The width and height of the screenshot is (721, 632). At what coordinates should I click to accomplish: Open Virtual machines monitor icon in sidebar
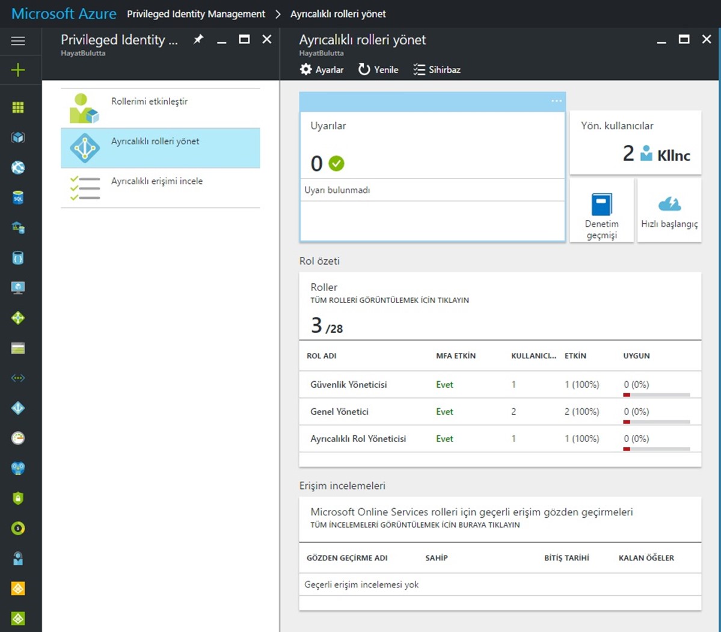[18, 288]
